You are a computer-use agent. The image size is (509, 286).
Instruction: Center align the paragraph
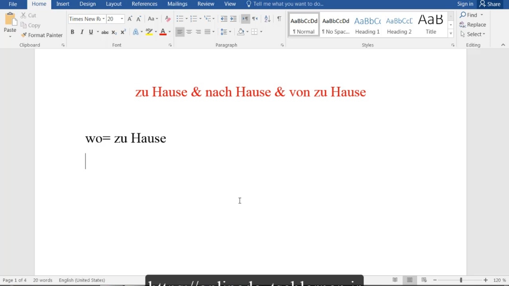point(189,32)
